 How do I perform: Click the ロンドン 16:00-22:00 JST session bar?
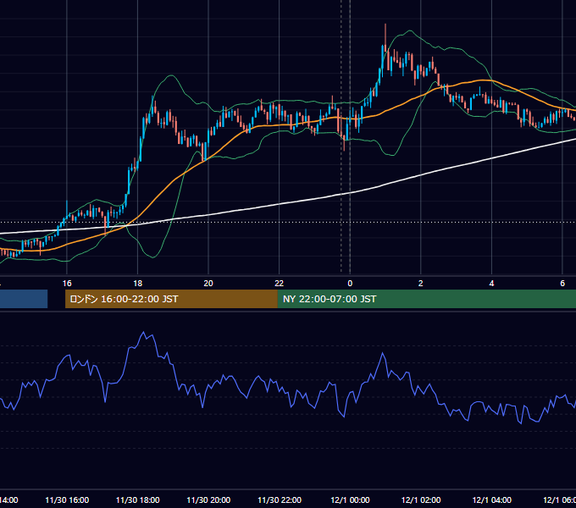point(171,299)
